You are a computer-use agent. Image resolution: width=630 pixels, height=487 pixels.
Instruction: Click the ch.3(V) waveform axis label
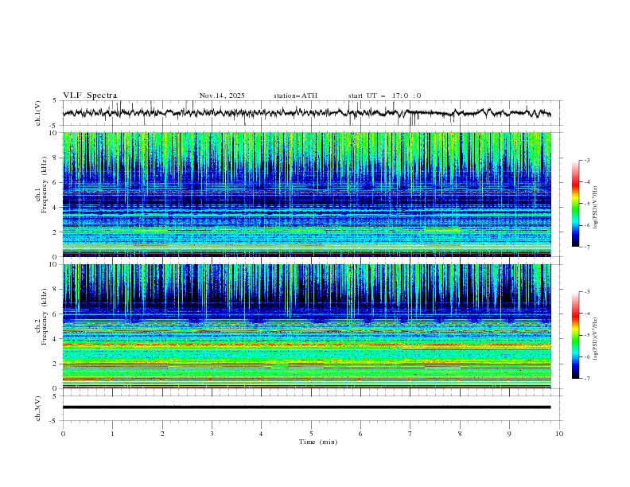tap(37, 407)
